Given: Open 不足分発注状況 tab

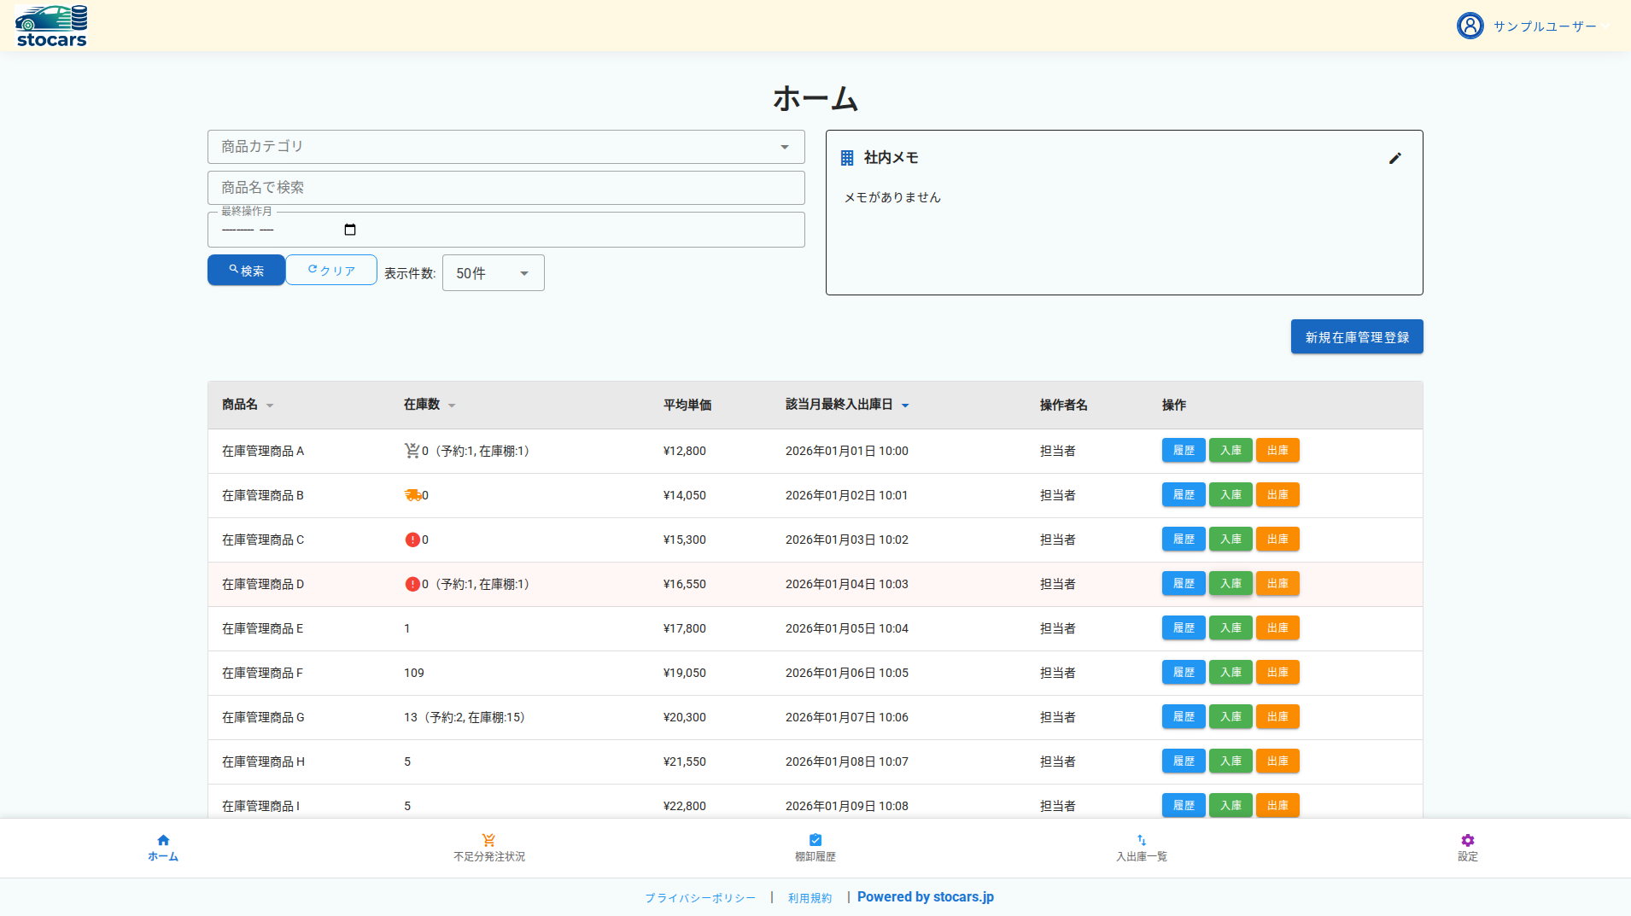Looking at the screenshot, I should coord(489,848).
